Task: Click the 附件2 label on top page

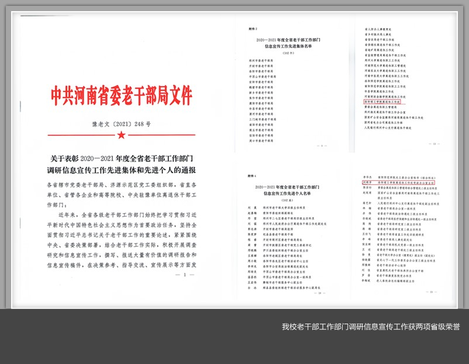Action: pos(253,29)
